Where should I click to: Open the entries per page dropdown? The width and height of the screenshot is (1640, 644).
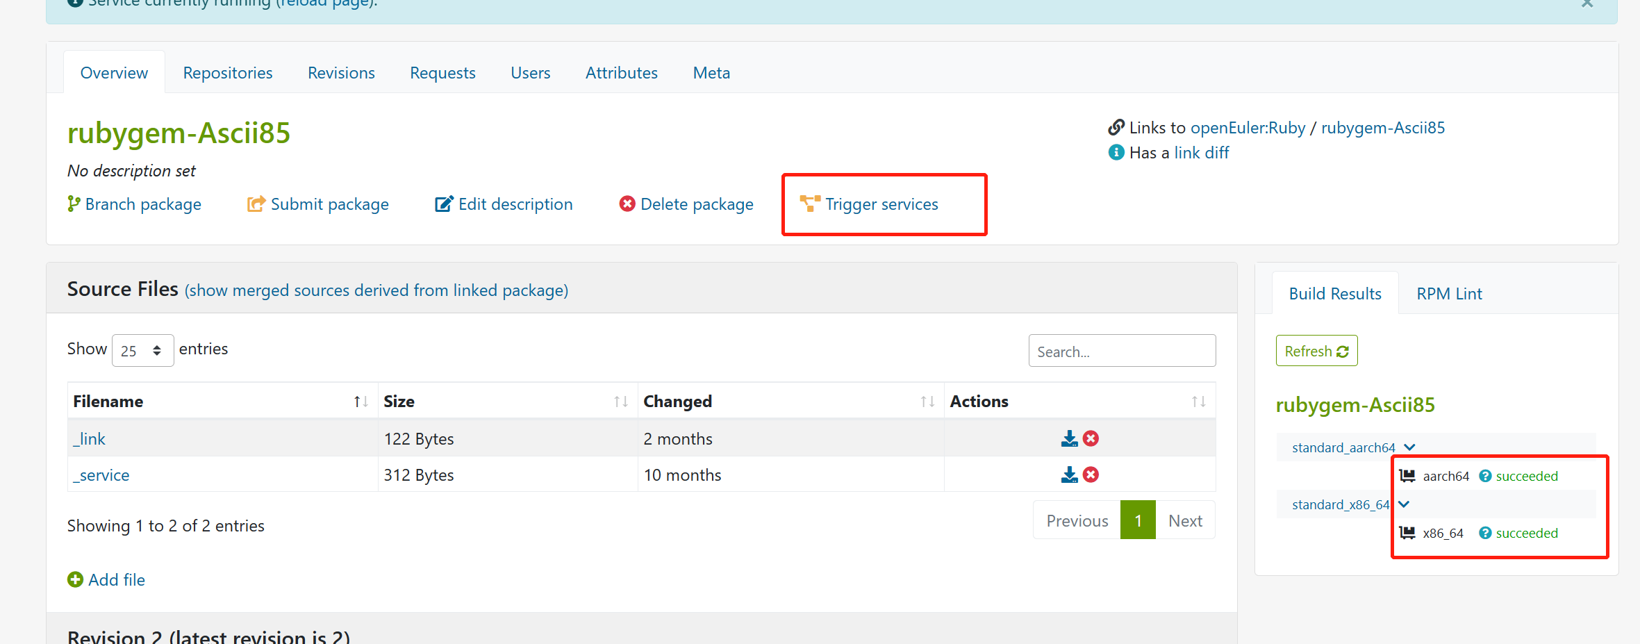pos(142,350)
